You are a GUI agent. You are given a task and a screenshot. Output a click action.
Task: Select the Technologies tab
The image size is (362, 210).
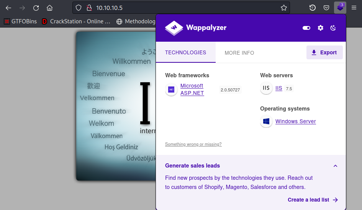click(186, 52)
